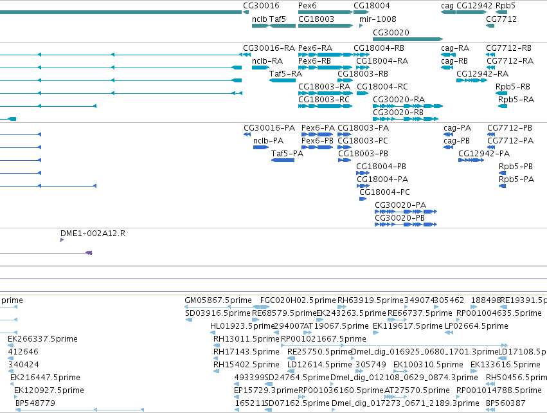Select EST EK120927.5prime
The height and width of the screenshot is (413, 547).
point(15,396)
